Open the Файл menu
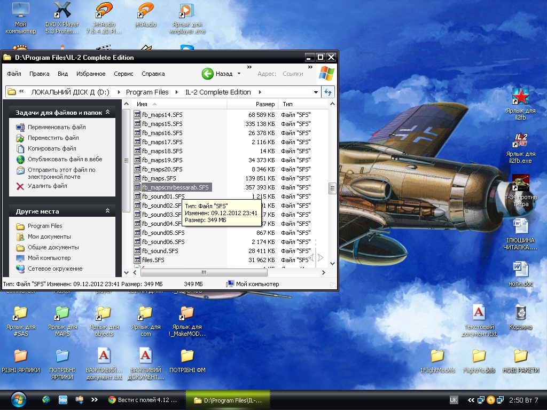This screenshot has height=410, width=547. tap(14, 74)
